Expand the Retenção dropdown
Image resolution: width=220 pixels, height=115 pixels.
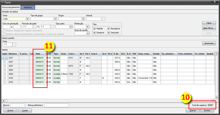(x=87, y=27)
